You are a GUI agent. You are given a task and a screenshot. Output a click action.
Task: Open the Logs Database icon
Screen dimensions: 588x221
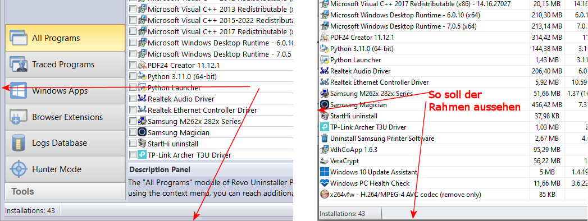(x=19, y=142)
